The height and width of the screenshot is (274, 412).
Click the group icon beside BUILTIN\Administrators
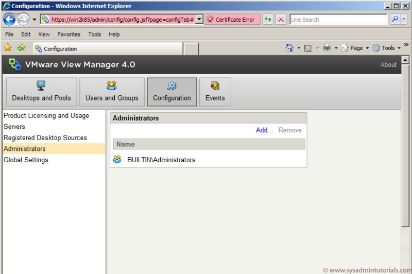click(117, 160)
